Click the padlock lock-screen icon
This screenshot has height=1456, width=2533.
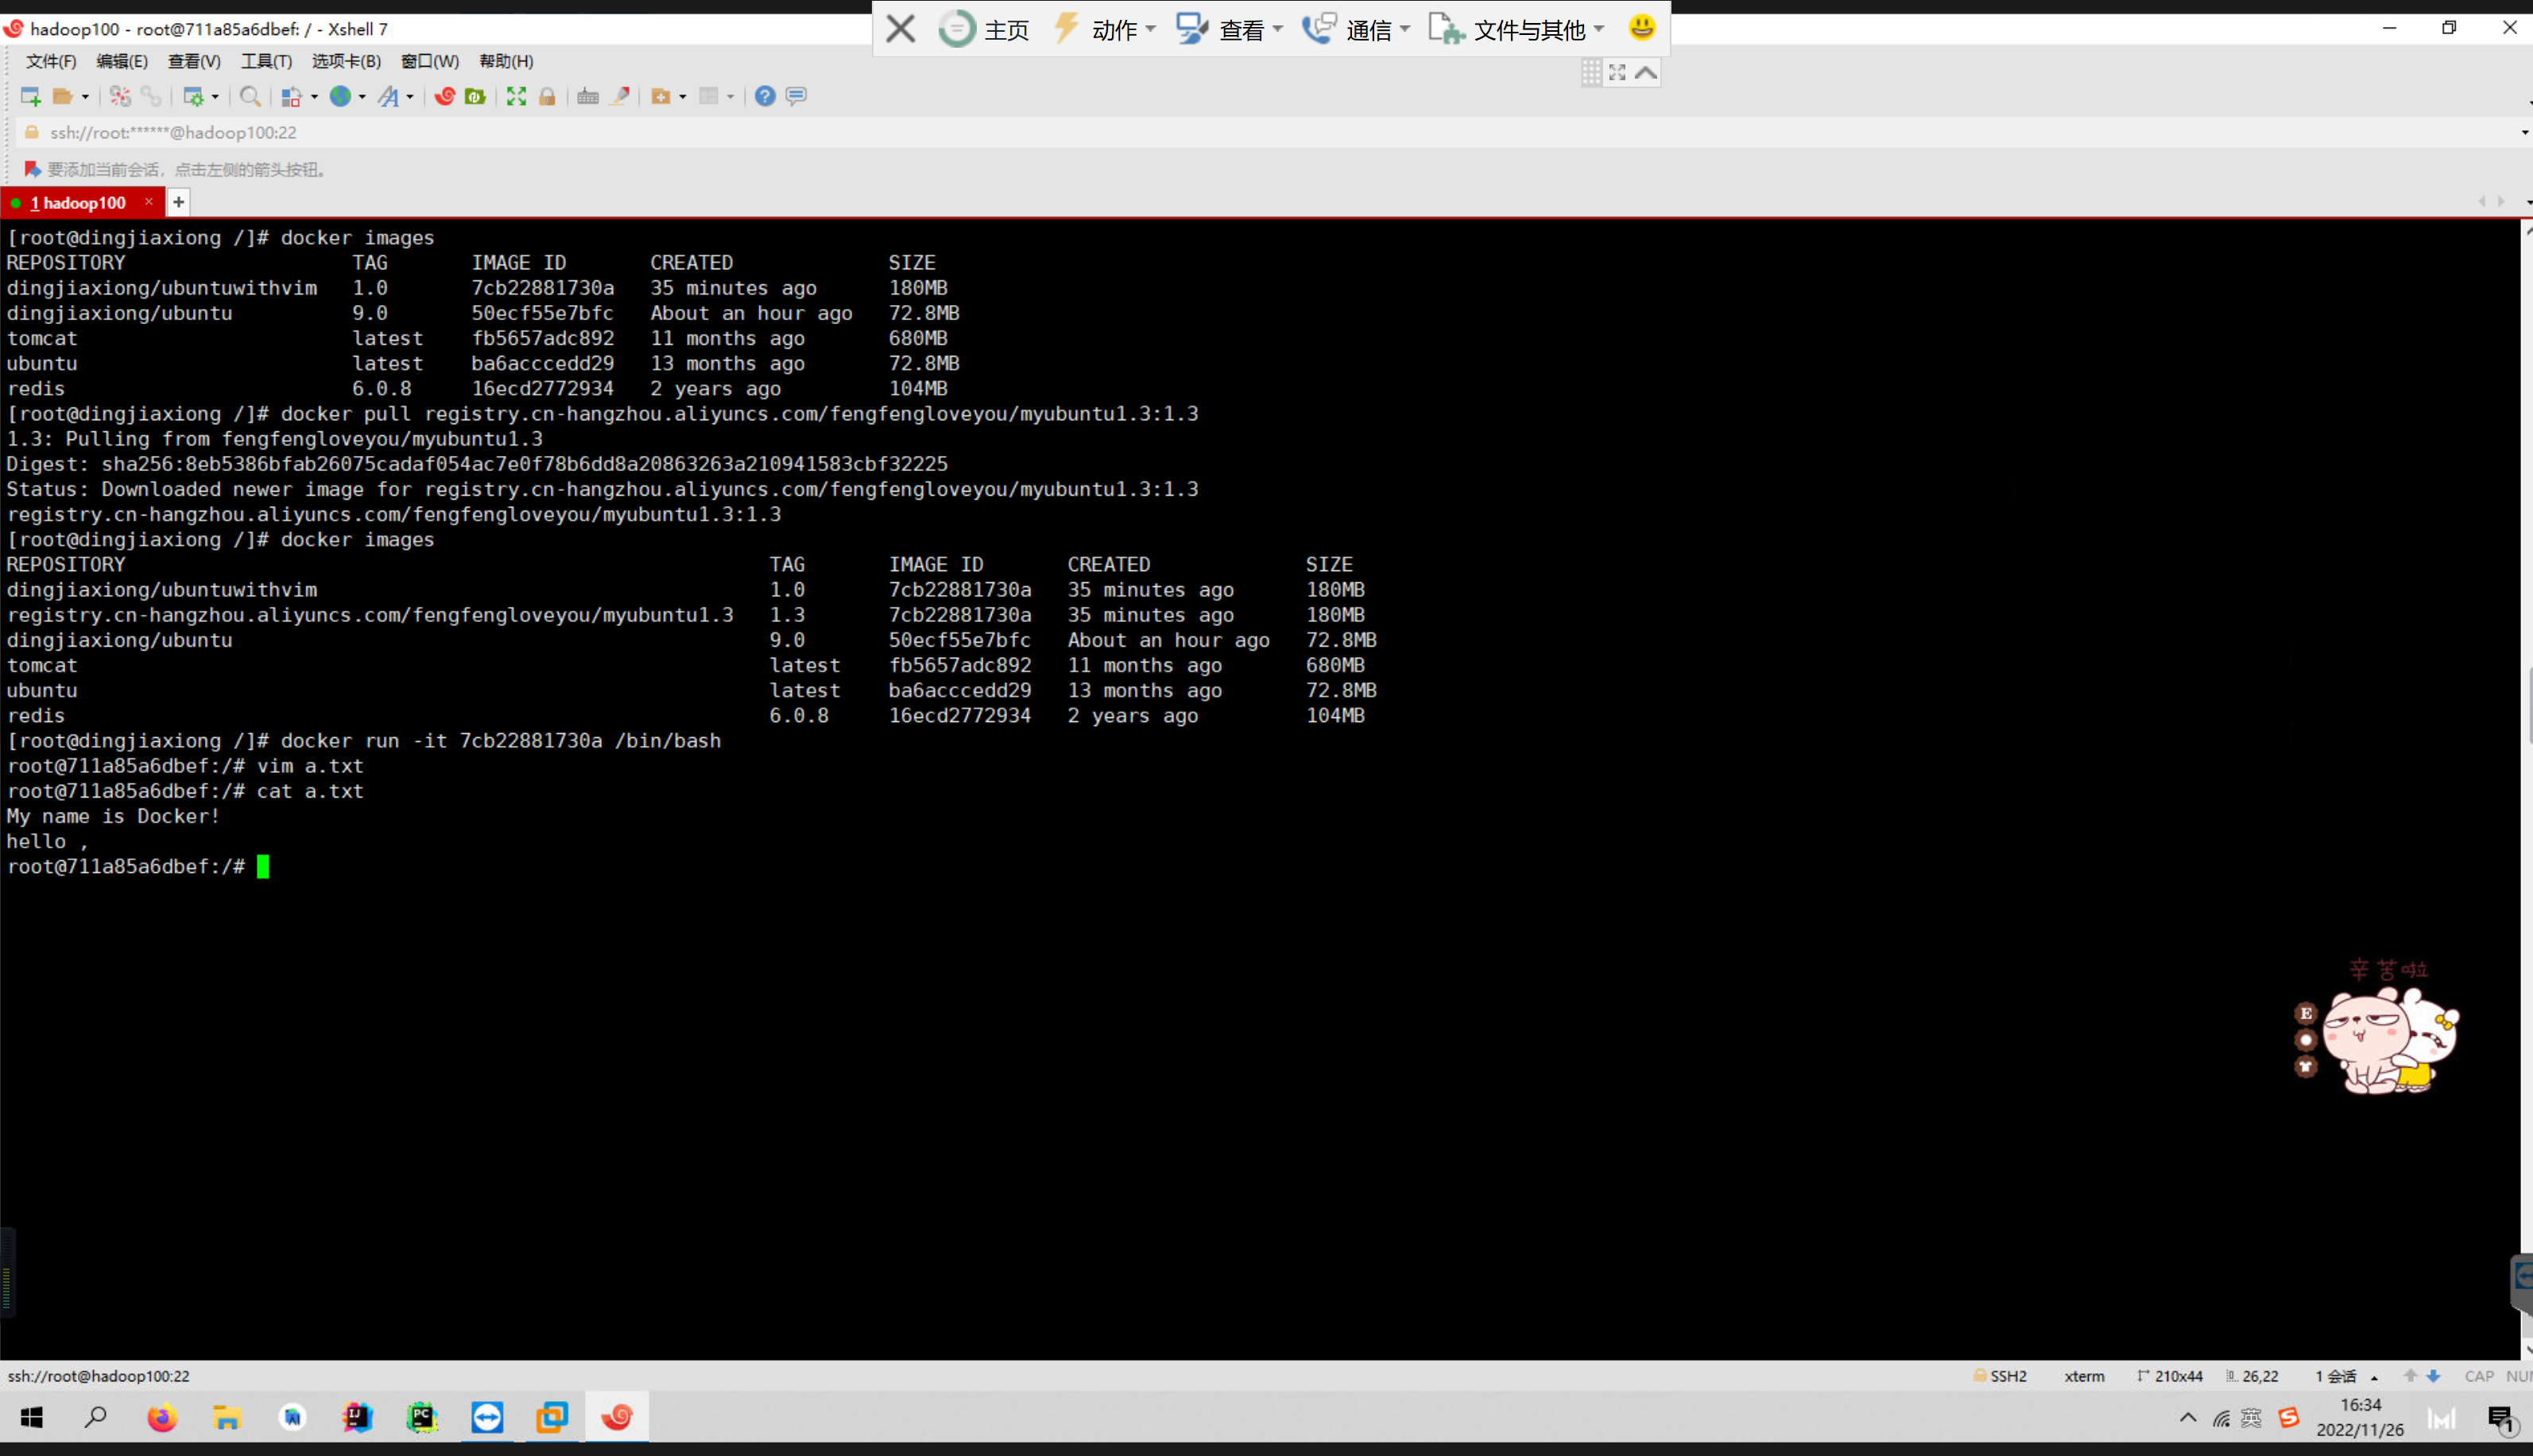(x=548, y=96)
